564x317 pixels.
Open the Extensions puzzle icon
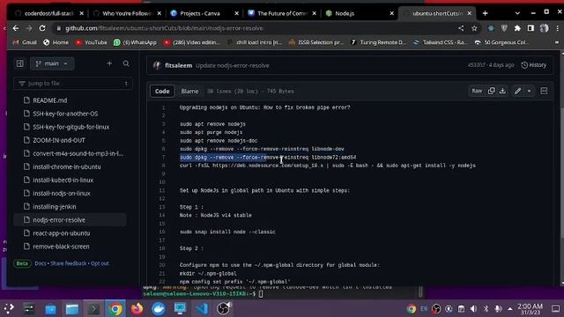517,28
